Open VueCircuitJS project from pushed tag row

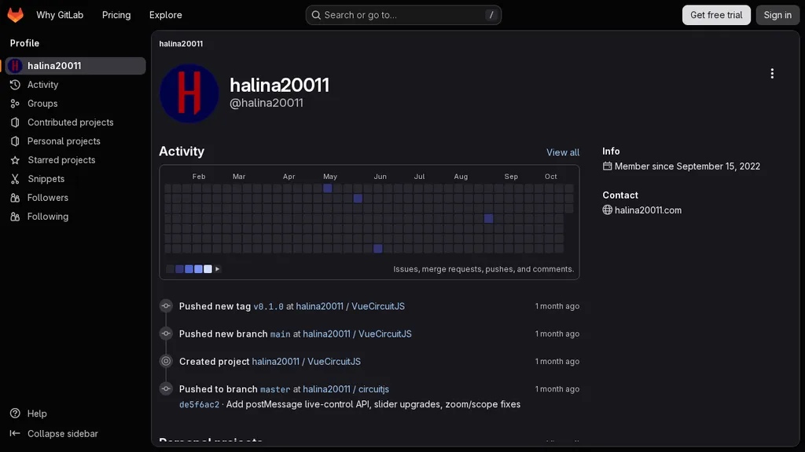tap(350, 307)
